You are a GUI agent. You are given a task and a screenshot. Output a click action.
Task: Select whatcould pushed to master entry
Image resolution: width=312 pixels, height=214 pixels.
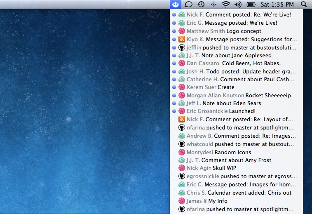tap(237, 144)
